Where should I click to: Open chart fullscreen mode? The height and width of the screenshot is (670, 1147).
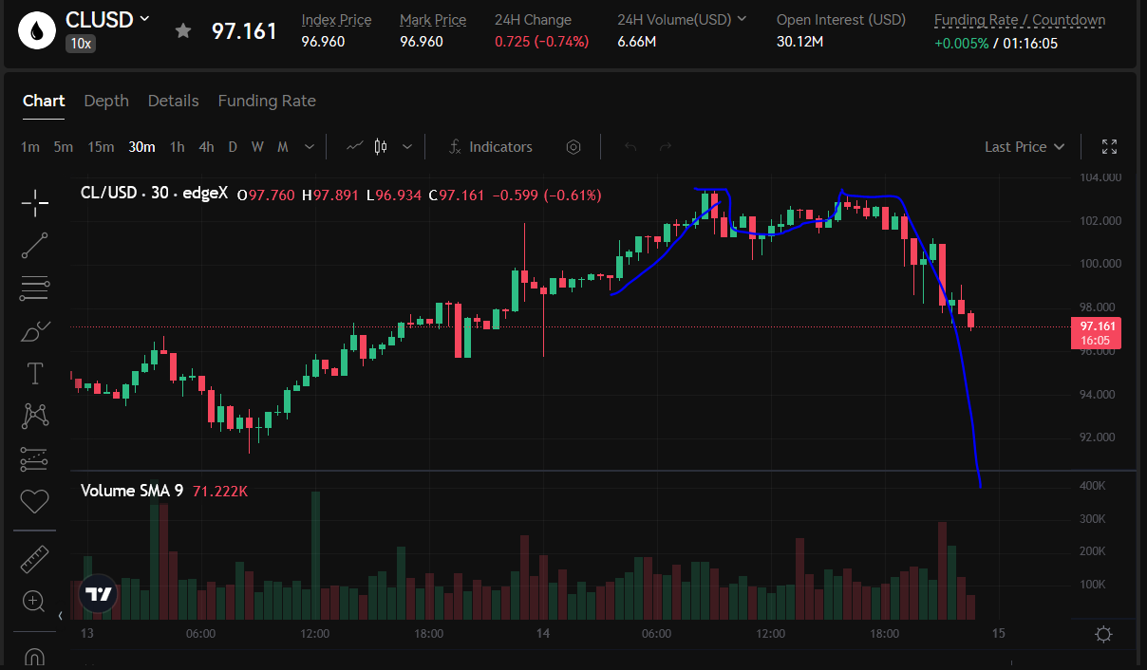[x=1109, y=147]
